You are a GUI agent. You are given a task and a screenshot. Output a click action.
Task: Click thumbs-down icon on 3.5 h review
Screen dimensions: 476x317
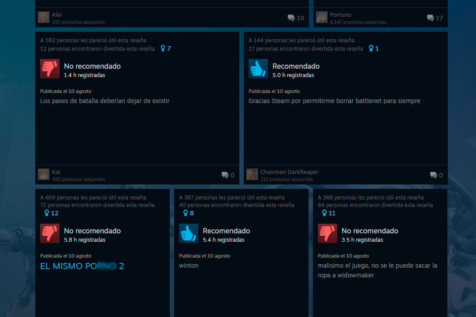(x=327, y=233)
